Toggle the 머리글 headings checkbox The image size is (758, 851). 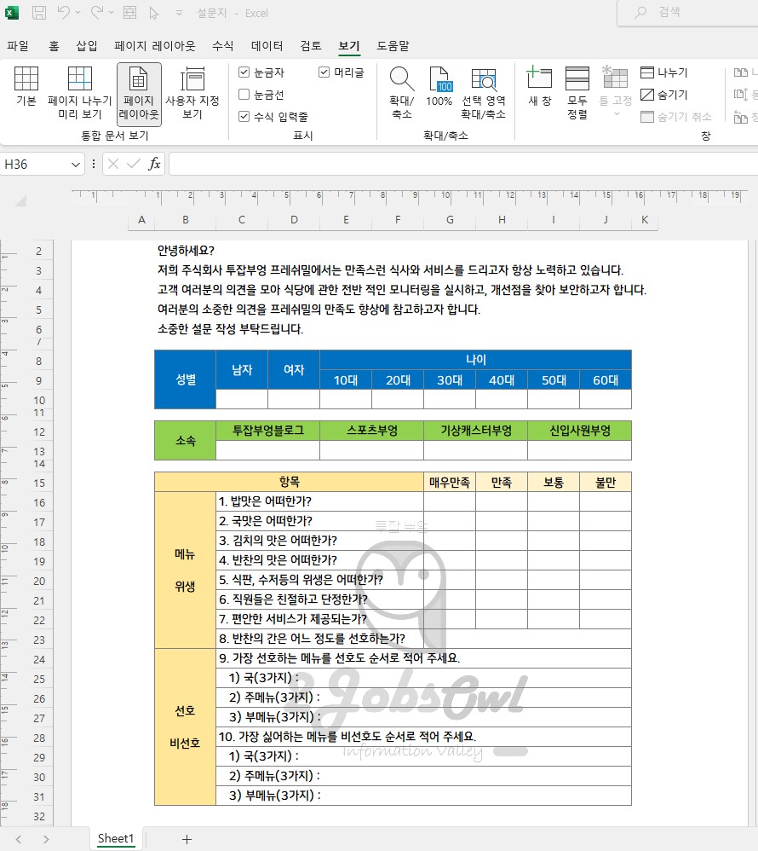(x=324, y=72)
